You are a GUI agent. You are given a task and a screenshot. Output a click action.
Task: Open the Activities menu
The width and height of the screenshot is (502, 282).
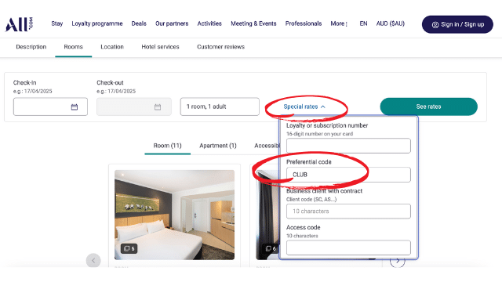pyautogui.click(x=209, y=23)
